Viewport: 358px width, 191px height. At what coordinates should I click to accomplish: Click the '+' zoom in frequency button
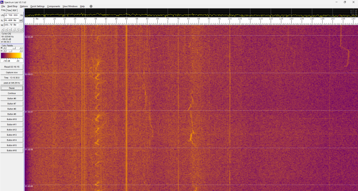point(10,29)
